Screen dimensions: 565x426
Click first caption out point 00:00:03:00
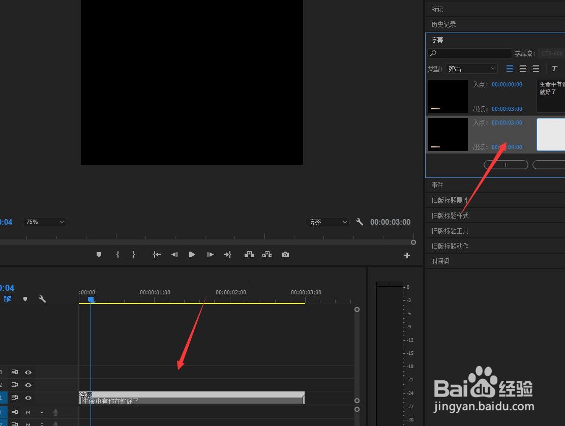pyautogui.click(x=507, y=109)
